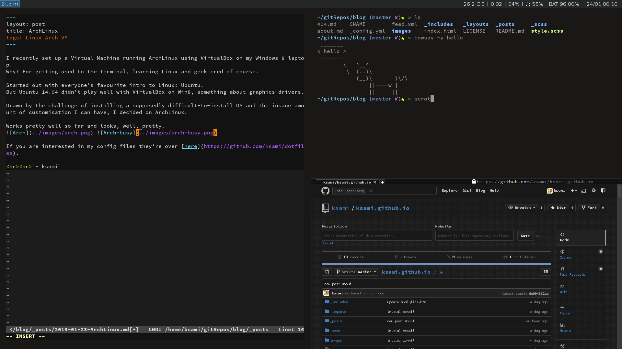
Task: Click the latest commit hash da994362aa
Action: pos(539,293)
